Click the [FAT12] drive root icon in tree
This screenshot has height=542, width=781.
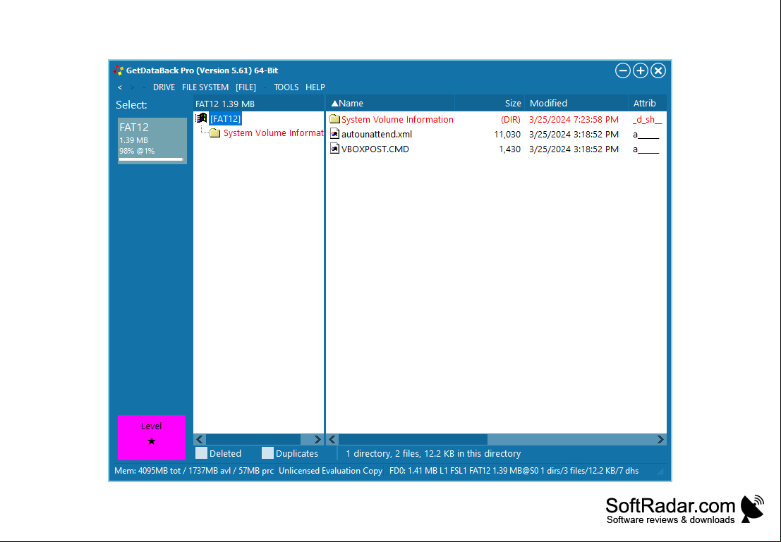tap(201, 118)
